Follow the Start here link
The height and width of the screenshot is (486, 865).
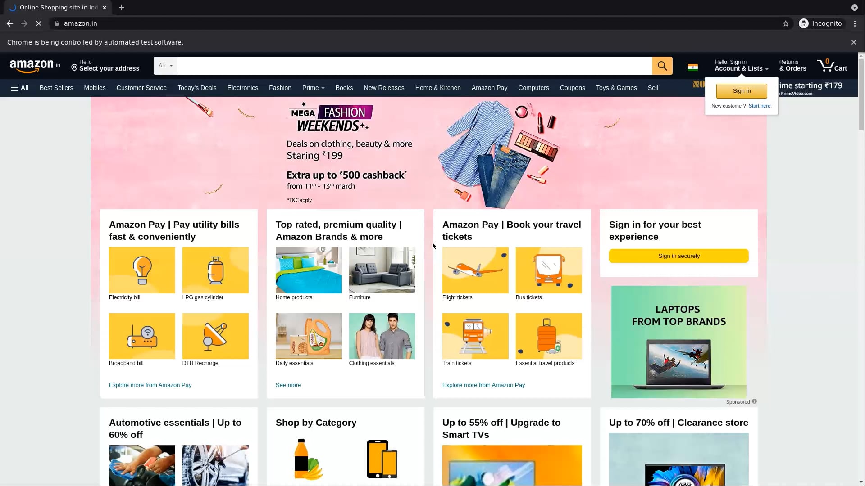pos(760,106)
